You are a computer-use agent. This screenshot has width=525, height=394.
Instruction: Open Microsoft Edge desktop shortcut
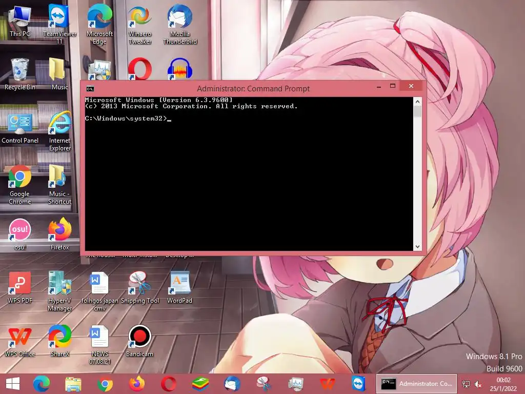coord(99,24)
